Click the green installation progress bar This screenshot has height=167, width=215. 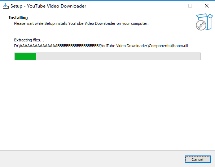107,56
